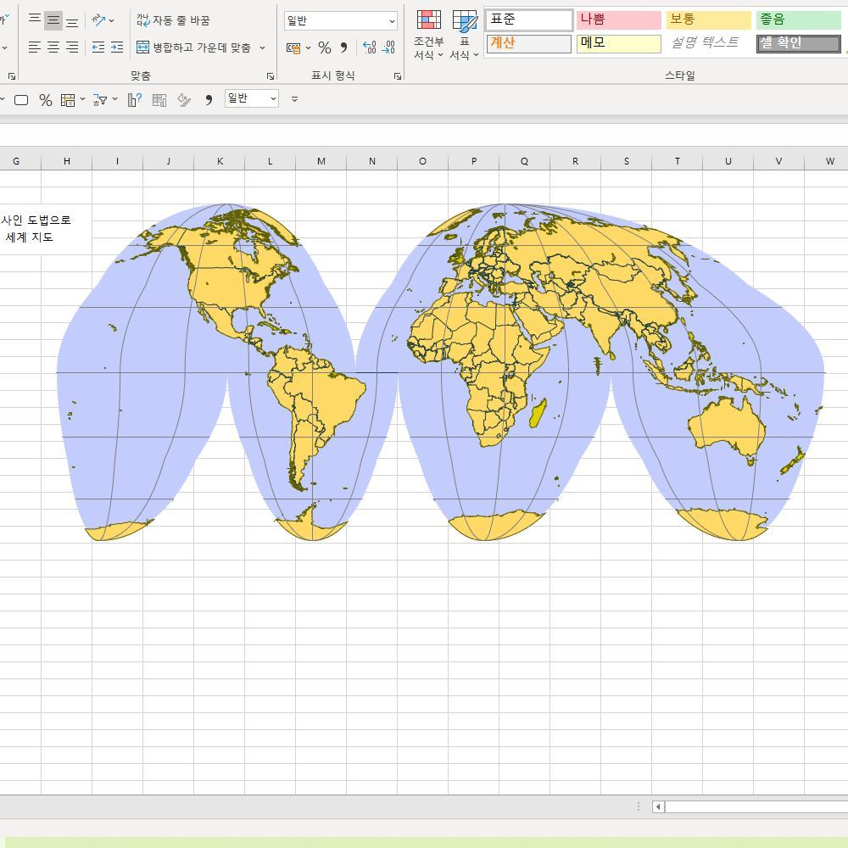Viewport: 848px width, 848px height.
Task: Open the 표 서식 table format menu
Action: pyautogui.click(x=464, y=36)
